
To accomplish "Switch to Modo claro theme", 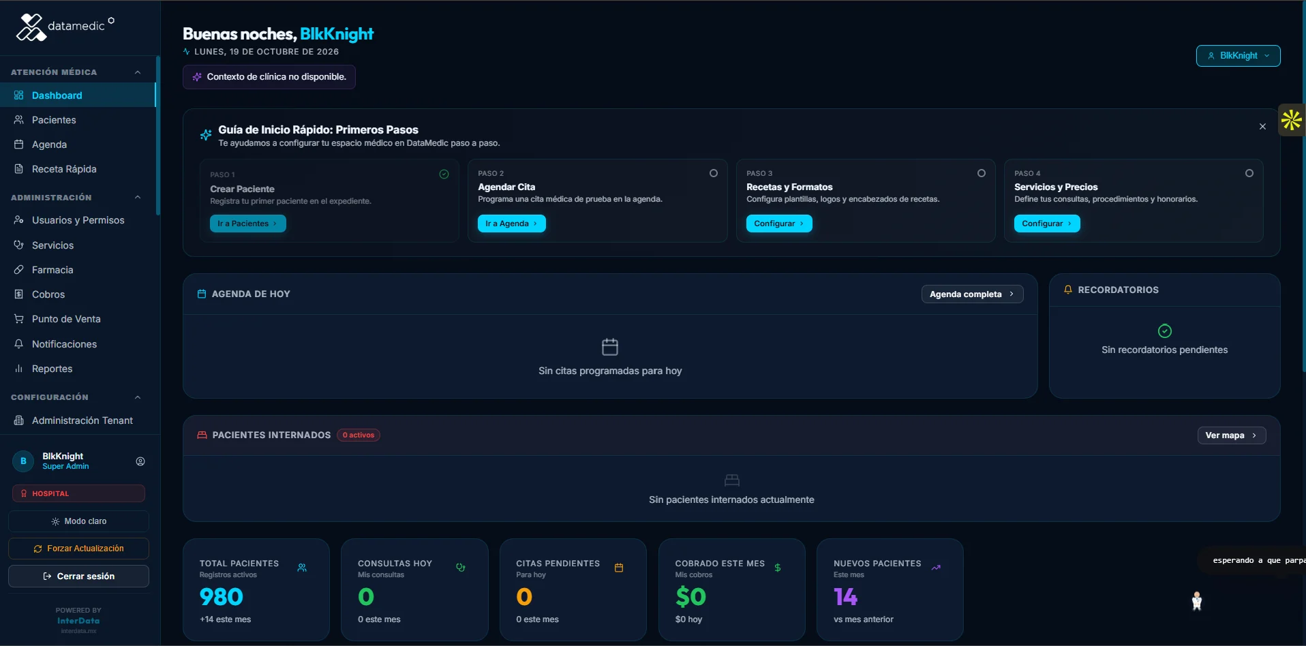I will [78, 521].
